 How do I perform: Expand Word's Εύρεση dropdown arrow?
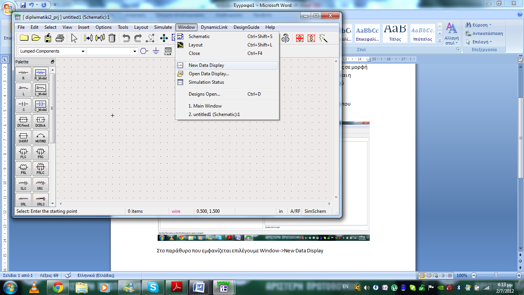(x=490, y=25)
